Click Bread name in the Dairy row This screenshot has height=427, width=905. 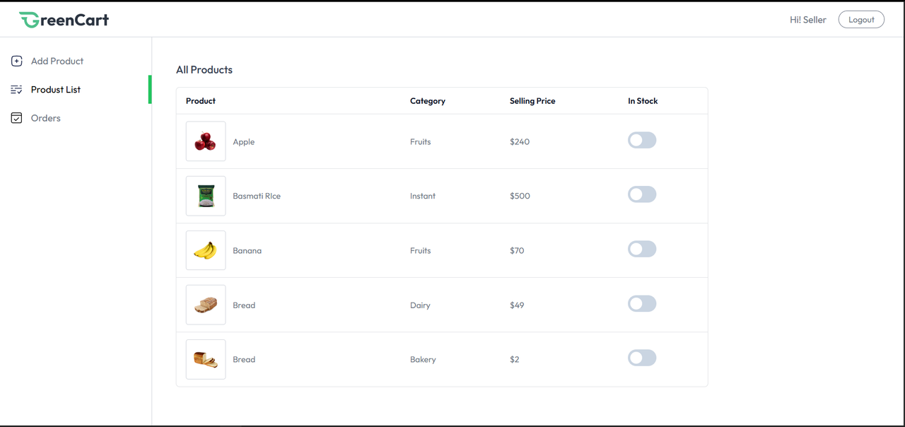(x=244, y=305)
